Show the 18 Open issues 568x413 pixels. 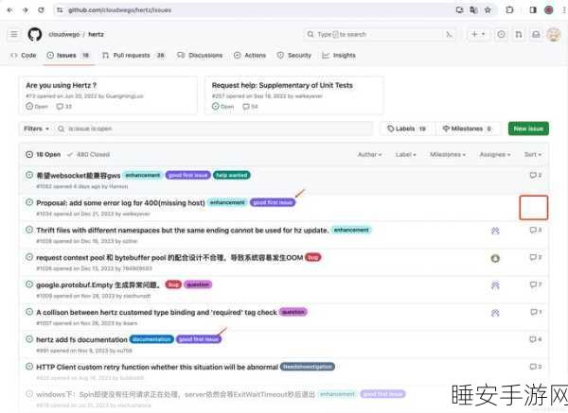point(44,154)
